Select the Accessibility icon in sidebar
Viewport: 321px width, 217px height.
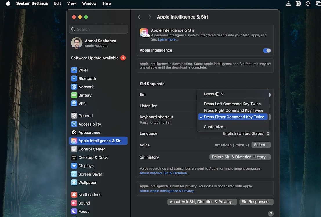[74, 124]
